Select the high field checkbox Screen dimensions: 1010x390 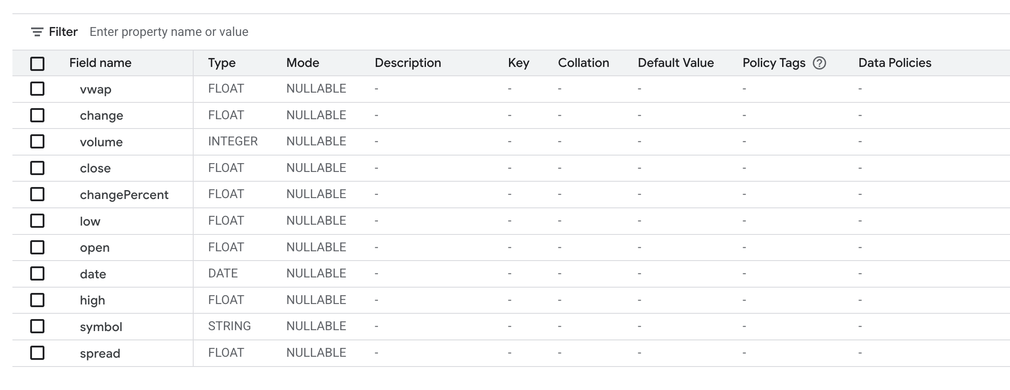[37, 300]
